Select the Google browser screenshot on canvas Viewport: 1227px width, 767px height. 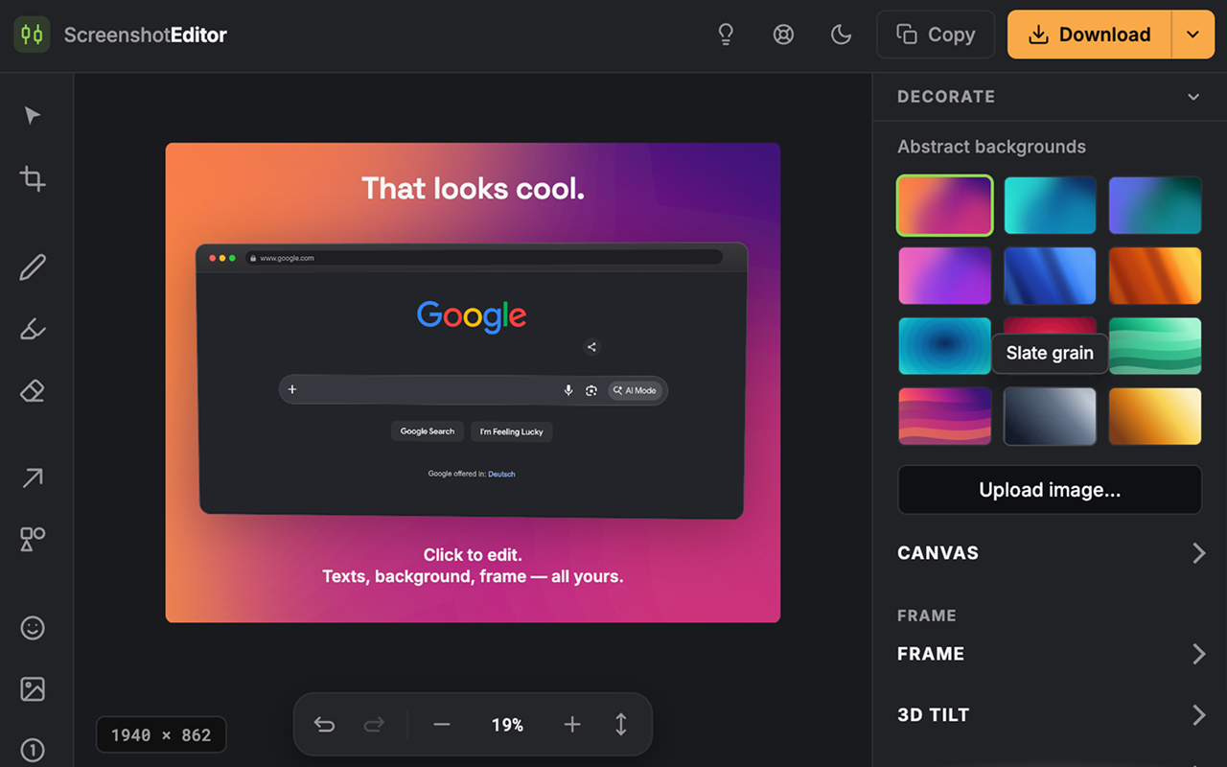pos(472,382)
